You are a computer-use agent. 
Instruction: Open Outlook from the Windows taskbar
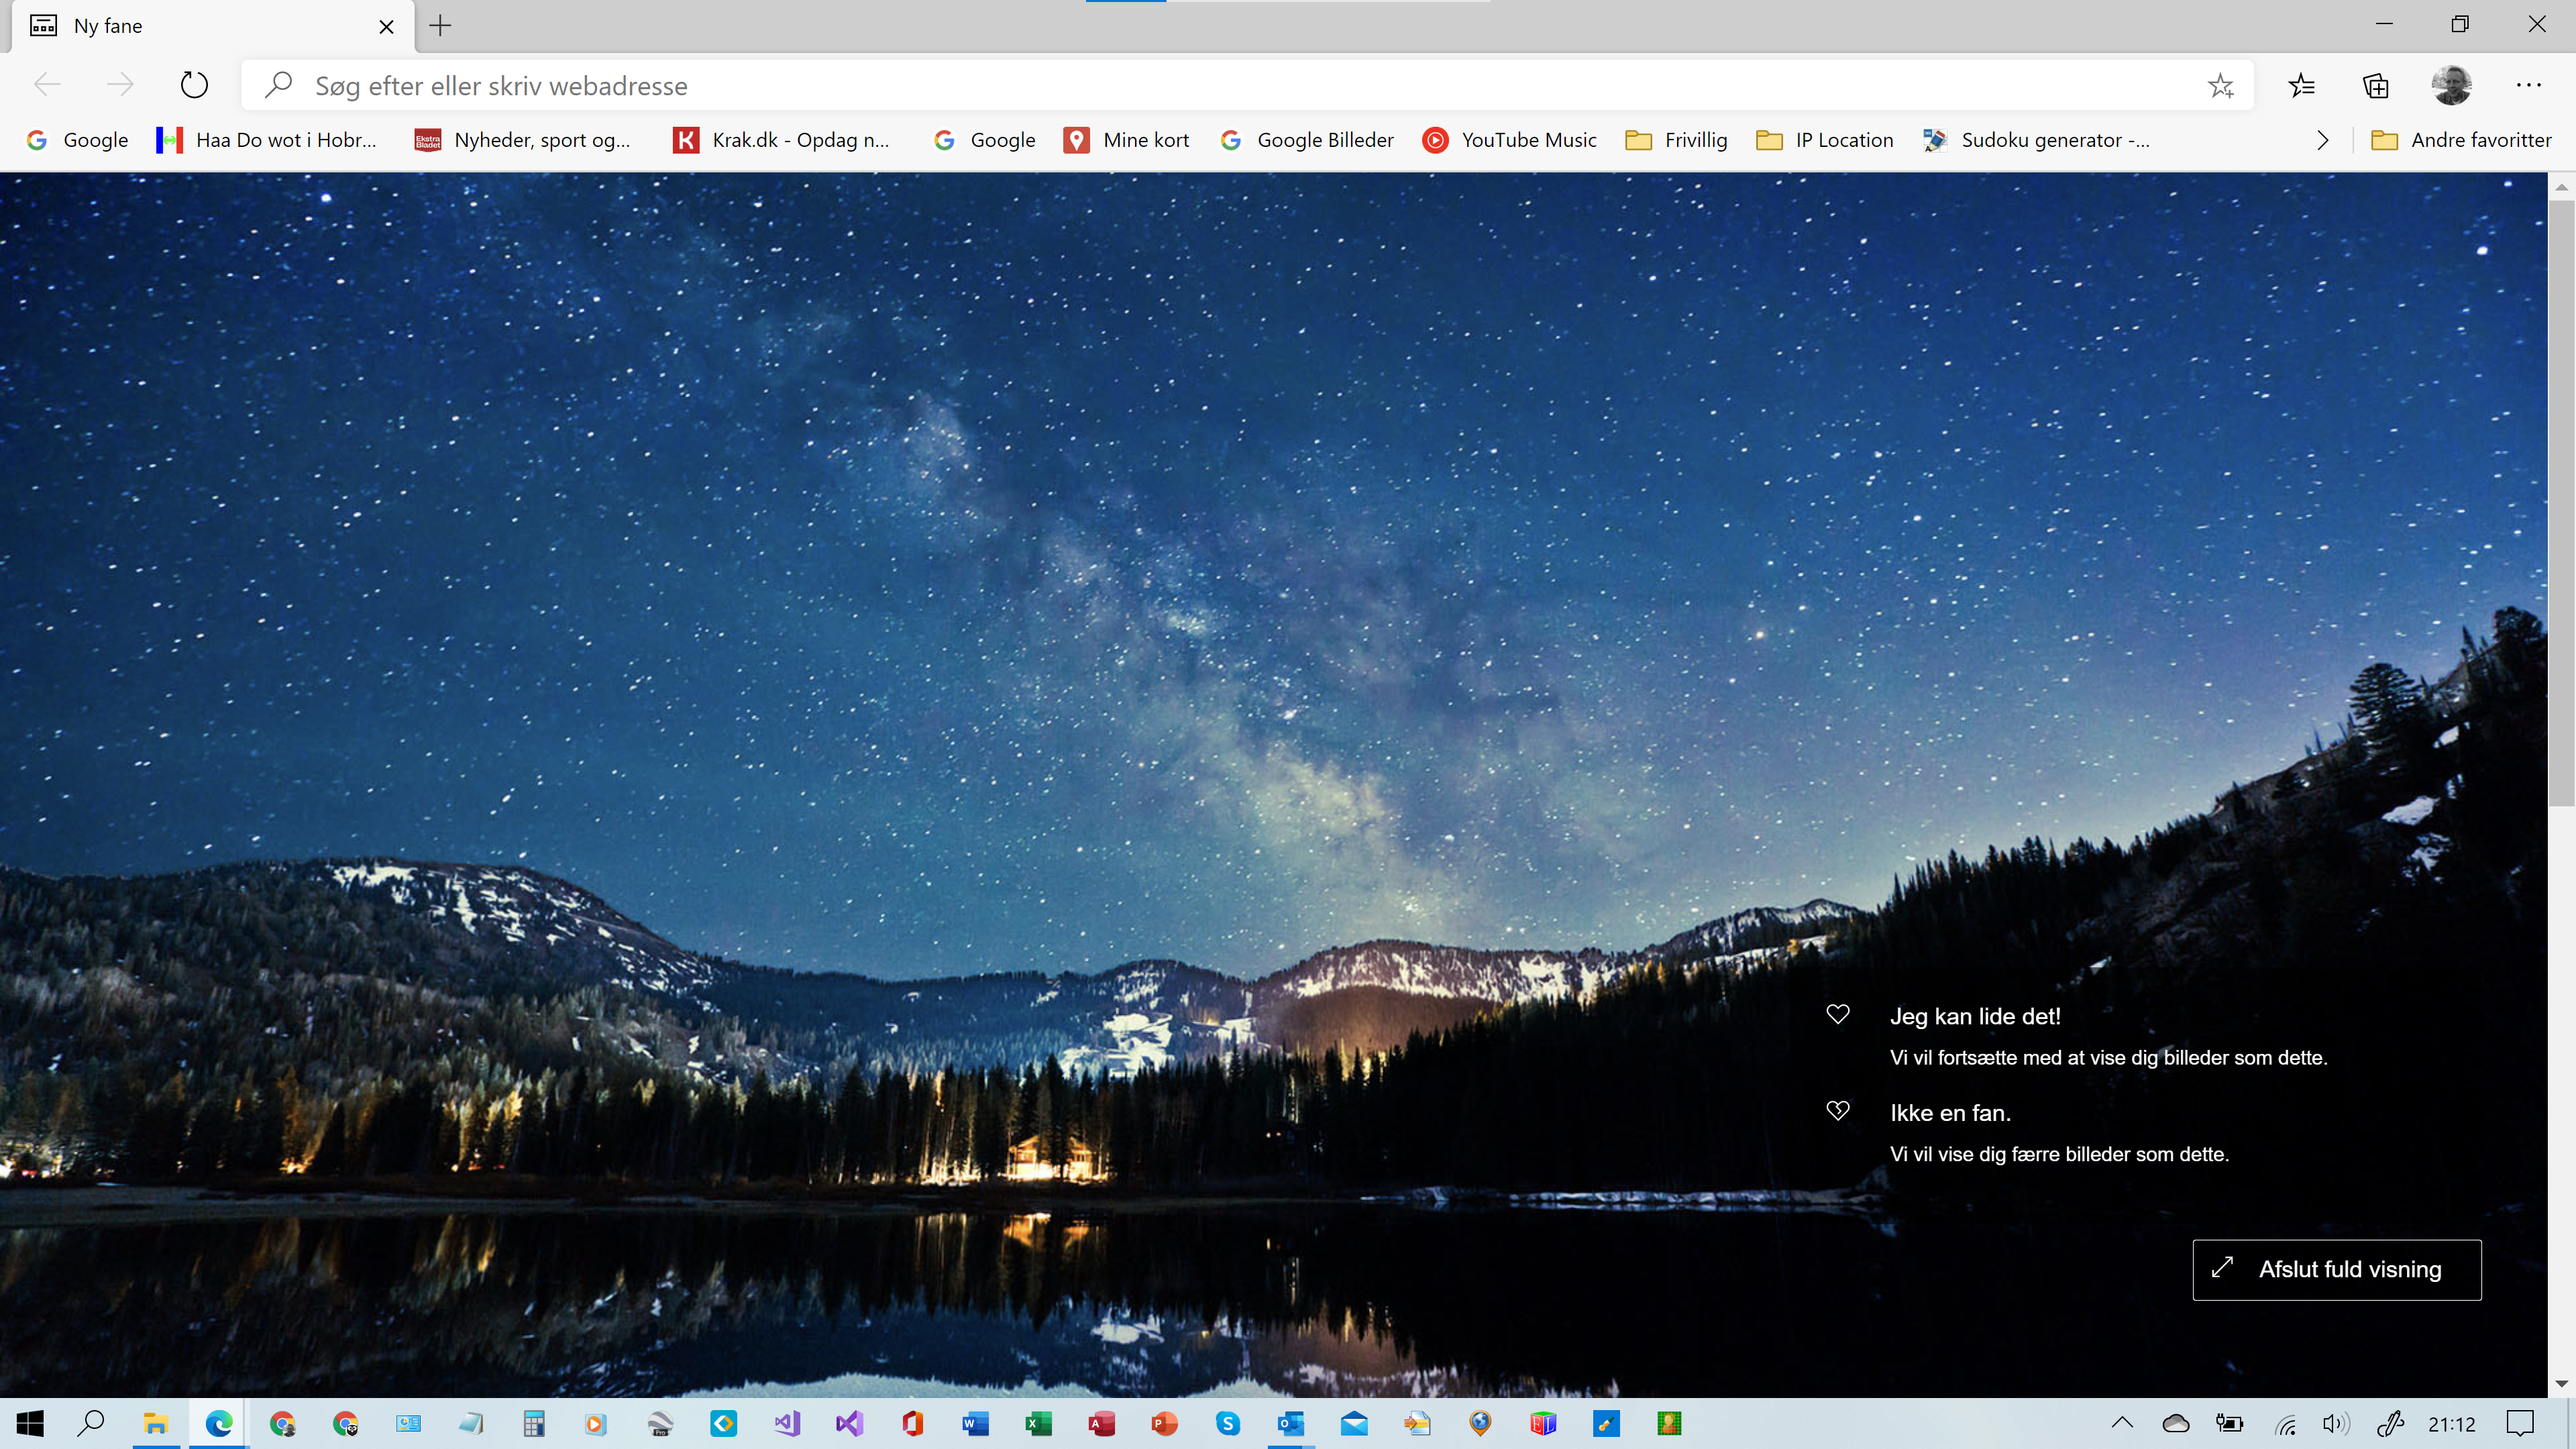click(1290, 1423)
